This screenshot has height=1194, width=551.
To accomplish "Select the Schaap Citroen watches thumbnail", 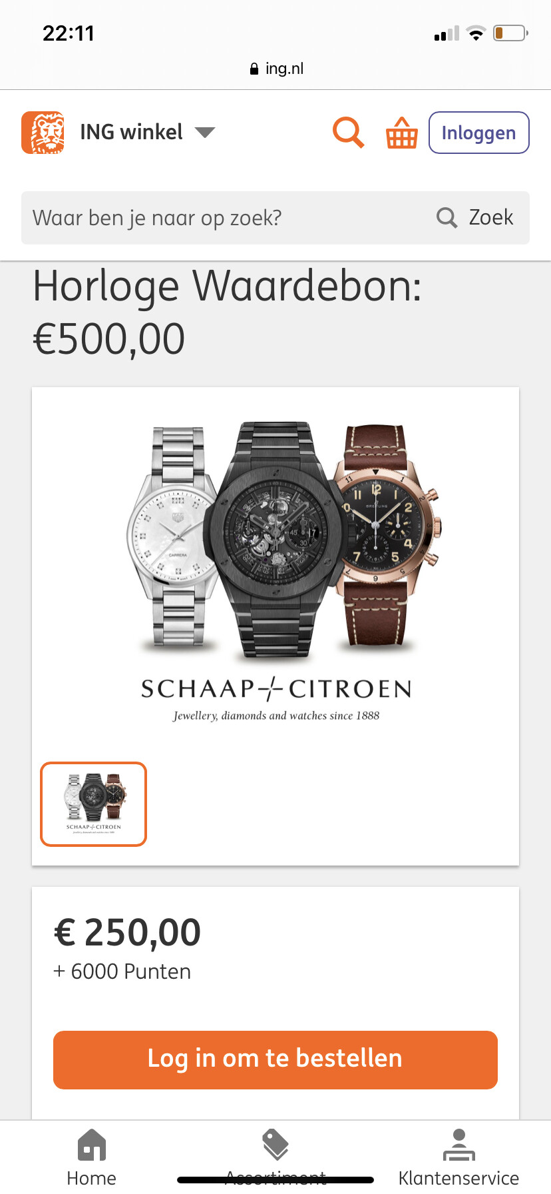I will [x=93, y=804].
